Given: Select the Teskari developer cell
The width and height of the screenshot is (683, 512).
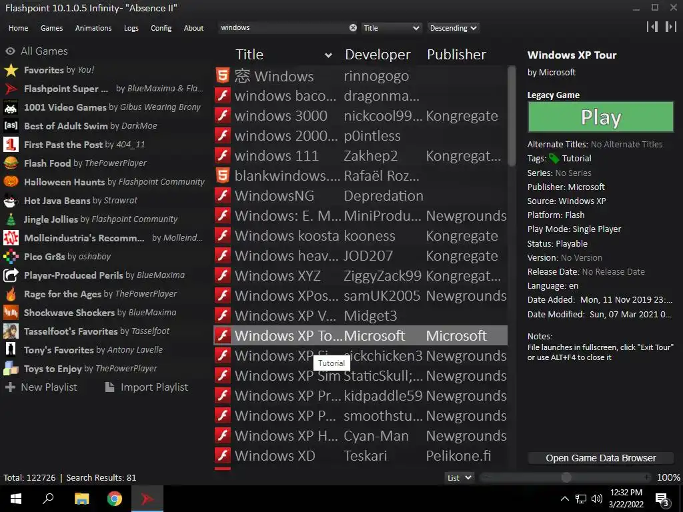Looking at the screenshot, I should [365, 455].
